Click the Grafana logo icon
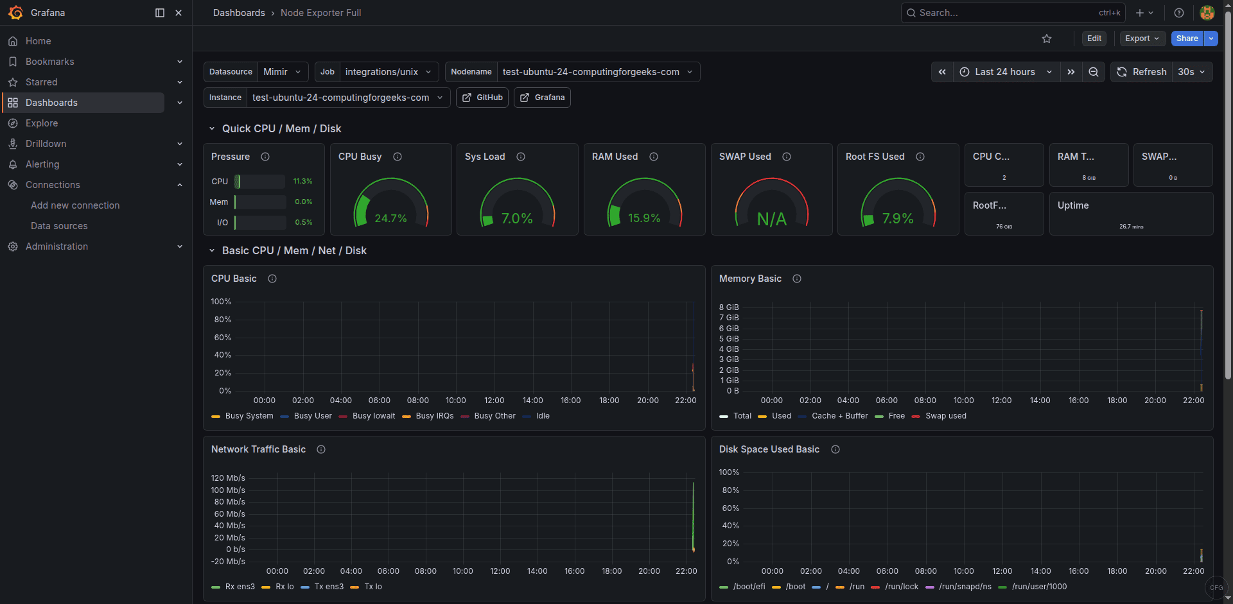 tap(16, 12)
